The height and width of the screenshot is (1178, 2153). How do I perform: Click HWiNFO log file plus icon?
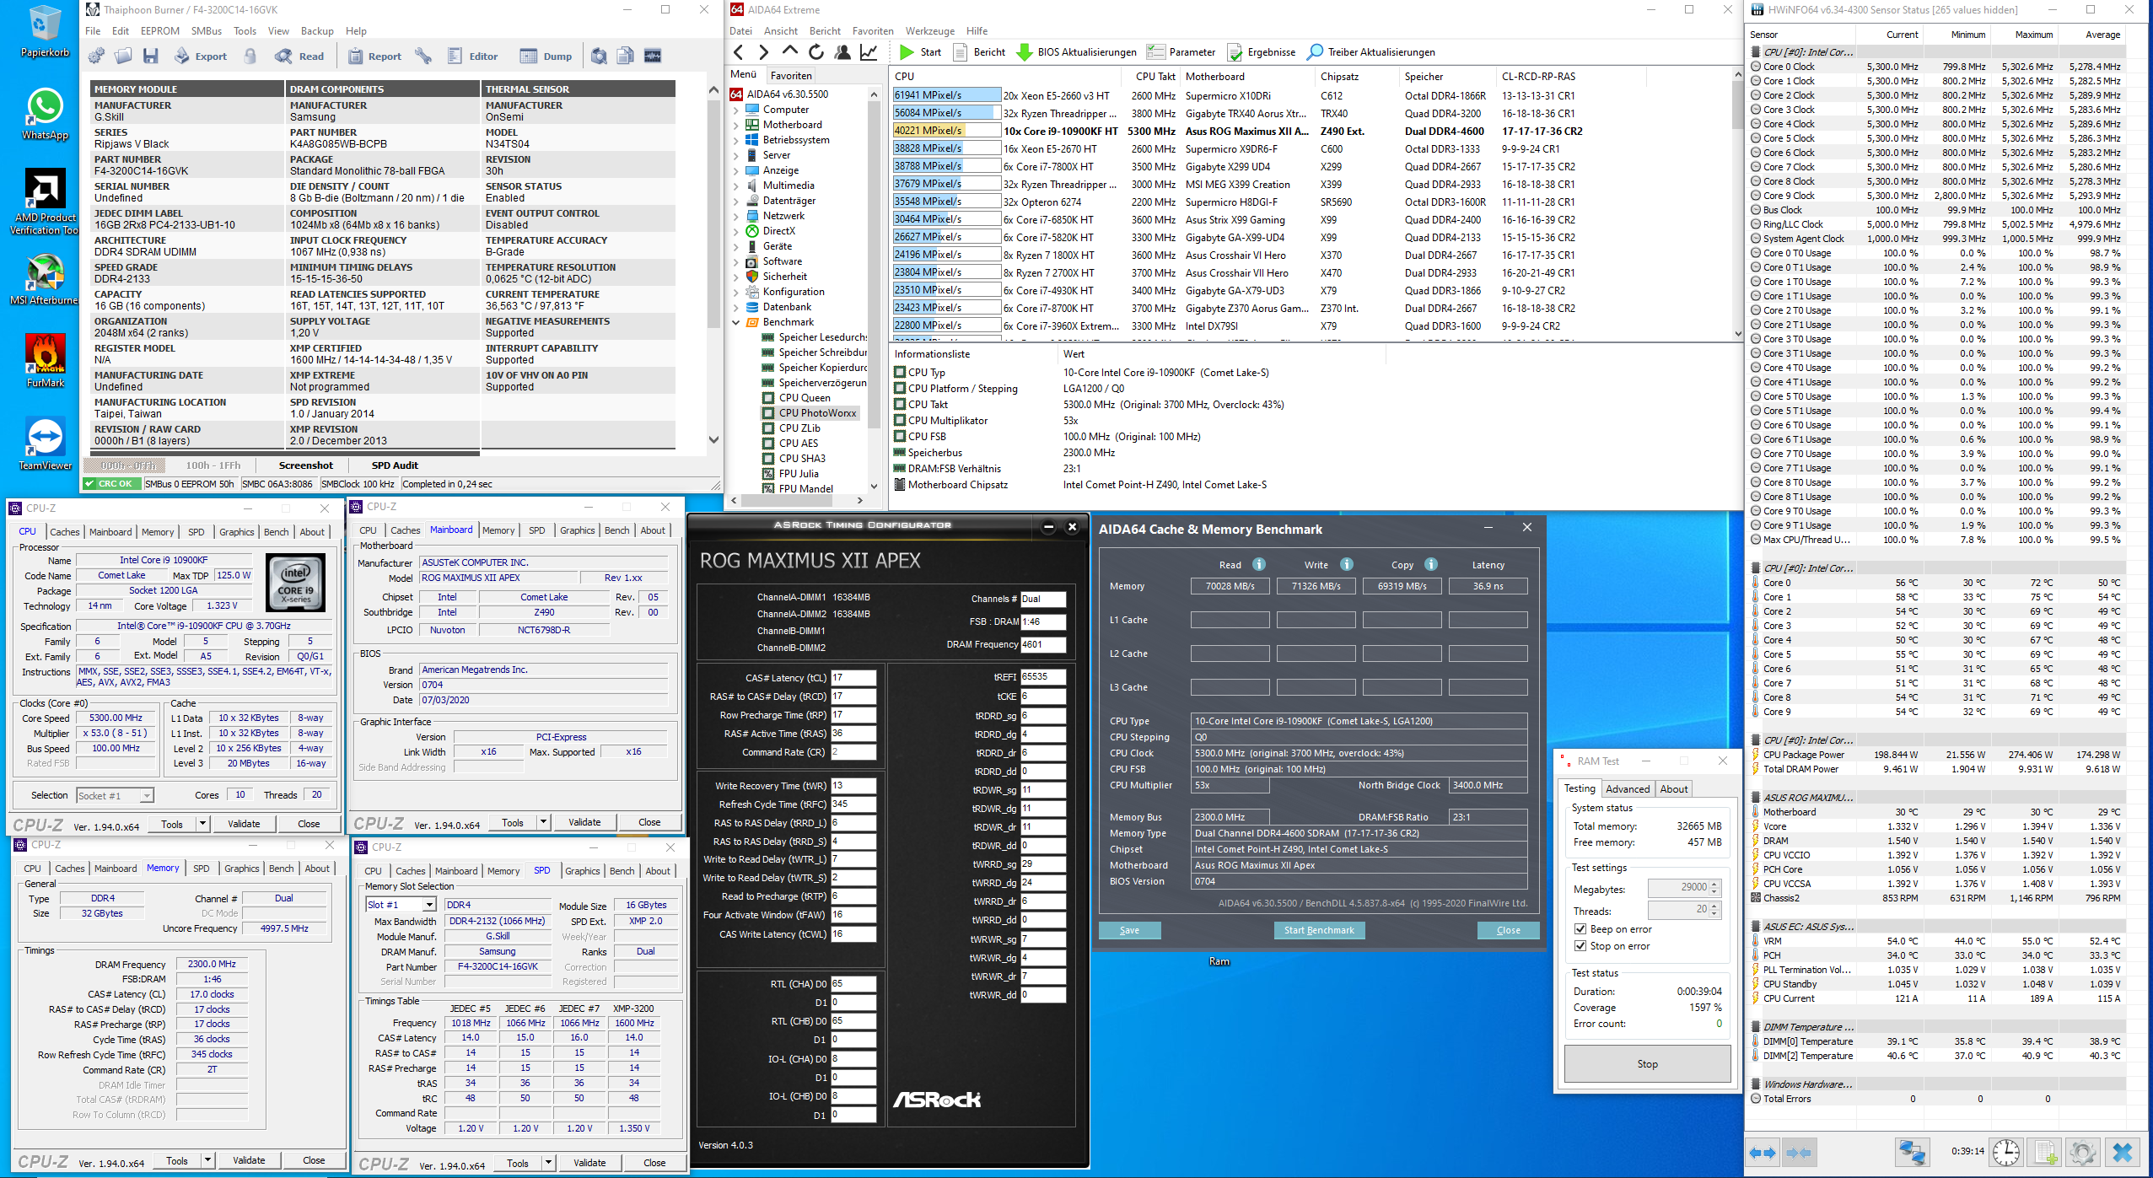[x=2044, y=1152]
